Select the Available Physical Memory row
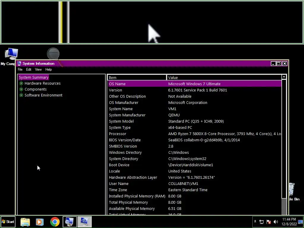Image resolution: width=304 pixels, height=228 pixels. pyautogui.click(x=195, y=209)
